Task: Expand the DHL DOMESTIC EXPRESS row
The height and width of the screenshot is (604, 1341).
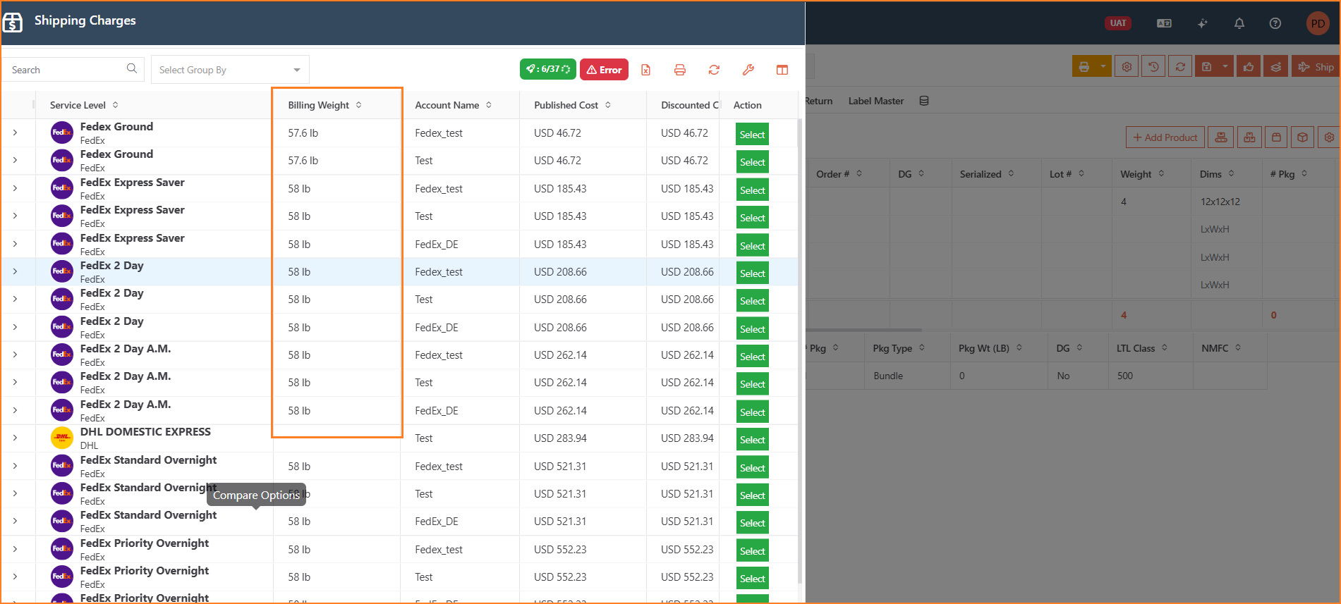Action: click(15, 438)
